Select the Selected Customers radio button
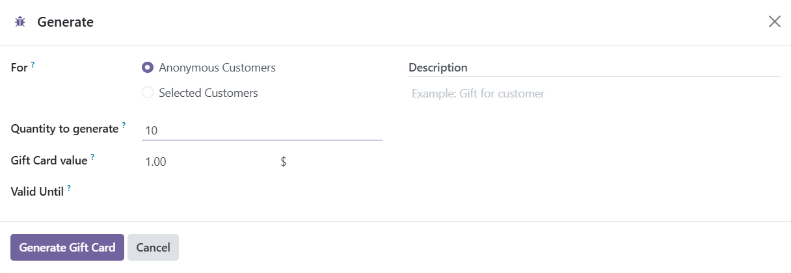Viewport: 791px width, 273px height. point(148,93)
